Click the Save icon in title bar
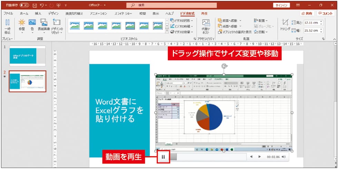Image resolution: width=338 pixels, height=169 pixels. point(34,5)
